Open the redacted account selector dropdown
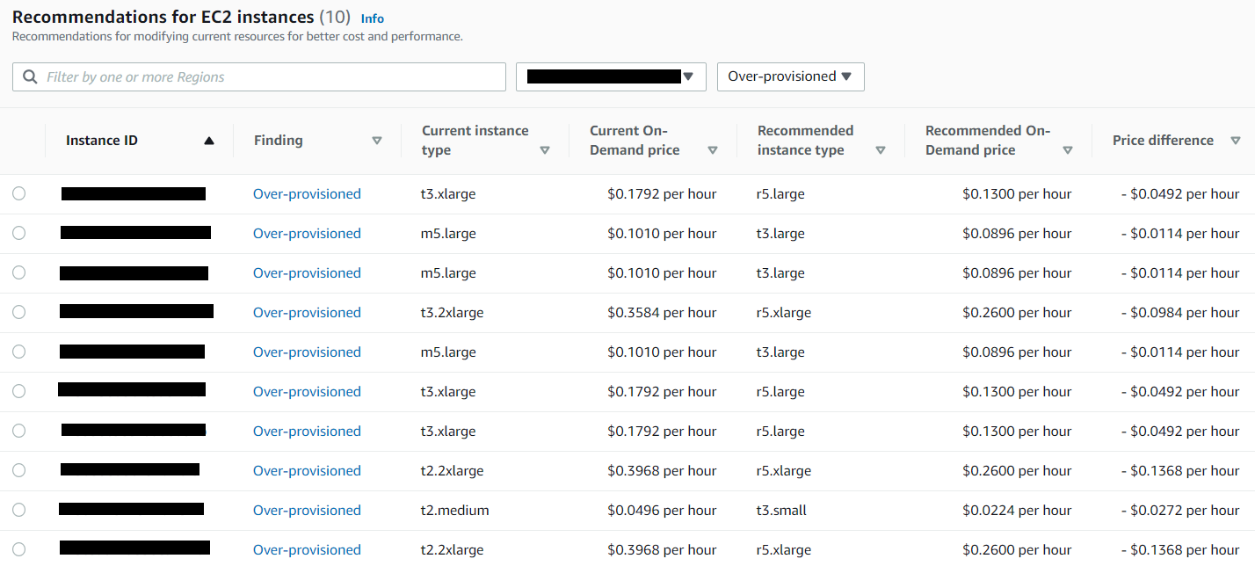 pyautogui.click(x=611, y=76)
